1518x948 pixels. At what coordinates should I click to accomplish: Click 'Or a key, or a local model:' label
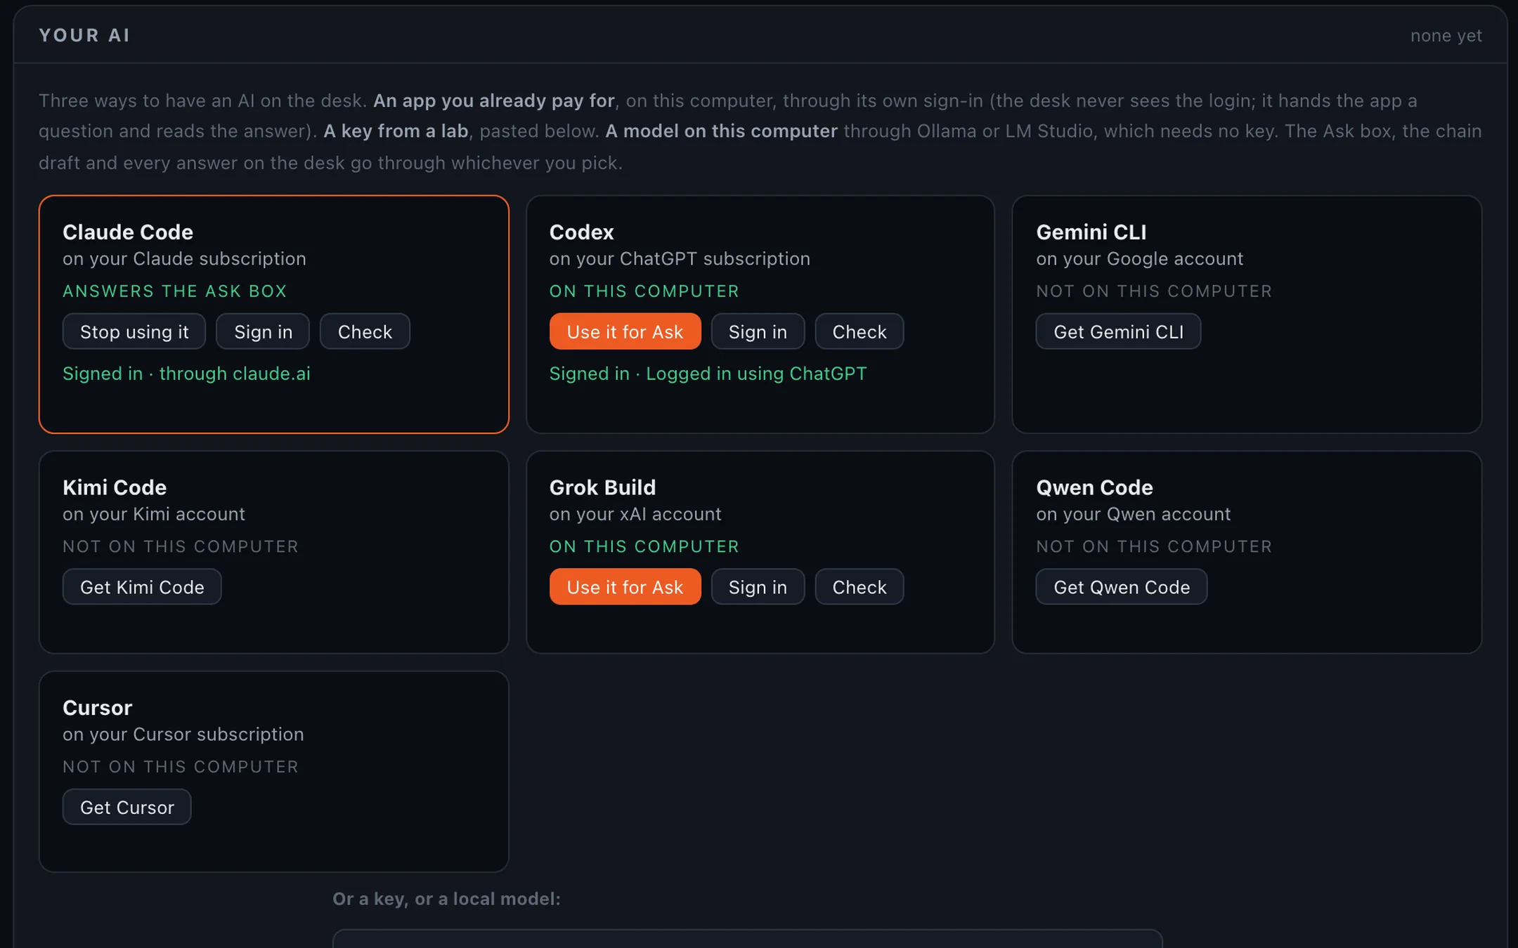(446, 899)
